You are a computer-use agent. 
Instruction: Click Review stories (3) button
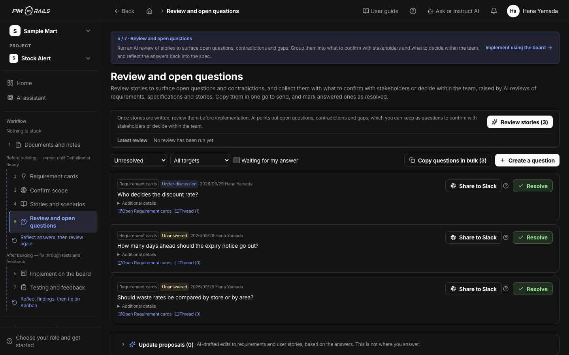tap(520, 122)
